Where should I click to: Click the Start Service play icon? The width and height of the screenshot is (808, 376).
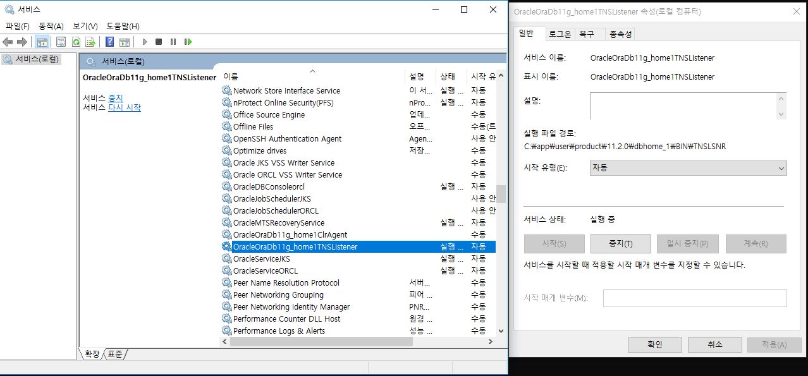coord(145,42)
